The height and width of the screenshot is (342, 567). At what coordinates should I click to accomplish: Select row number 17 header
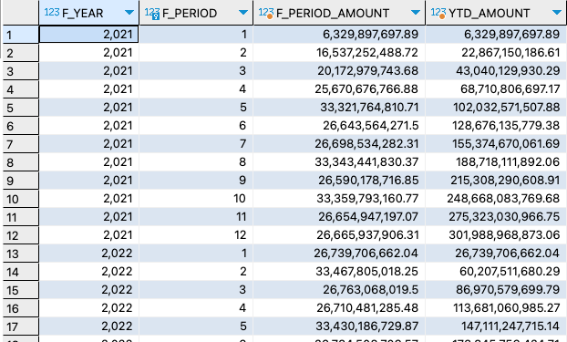(x=21, y=326)
